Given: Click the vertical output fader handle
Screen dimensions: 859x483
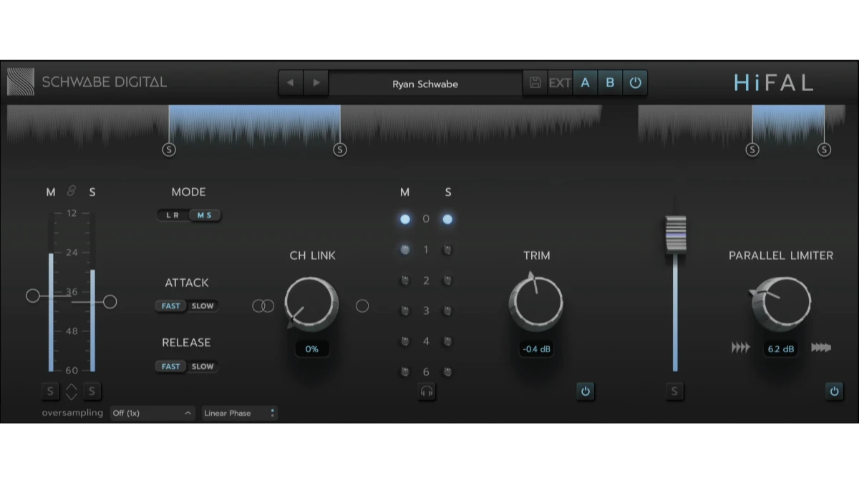Looking at the screenshot, I should click(675, 234).
